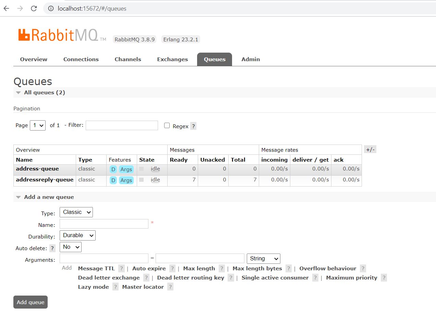Viewport: 436px width, 313px height.
Task: Click inside the queue Name field
Action: coord(104,223)
